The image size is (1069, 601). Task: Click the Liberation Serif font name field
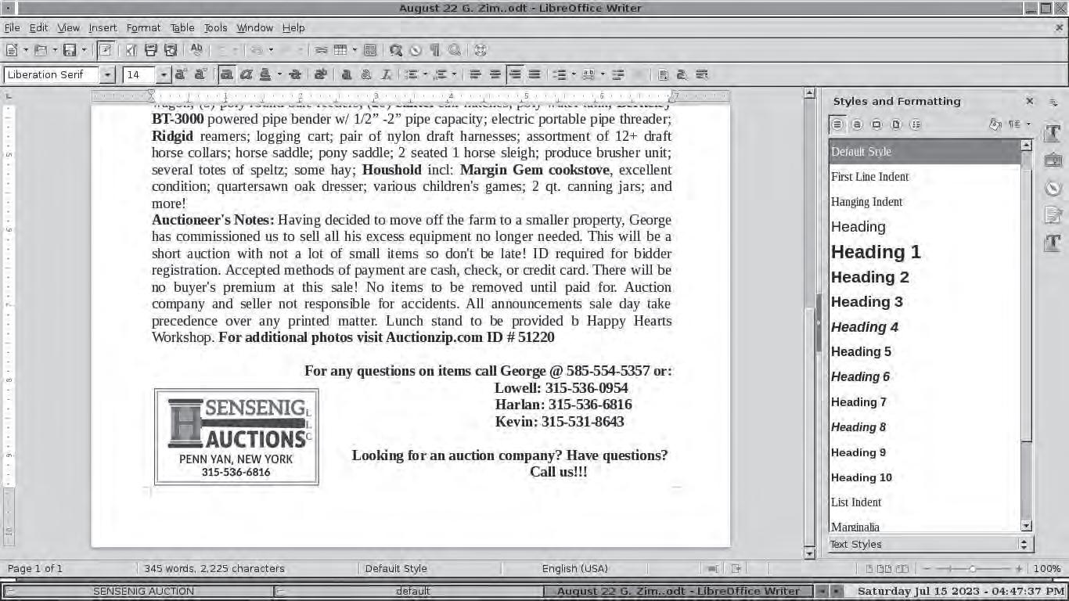tap(52, 75)
